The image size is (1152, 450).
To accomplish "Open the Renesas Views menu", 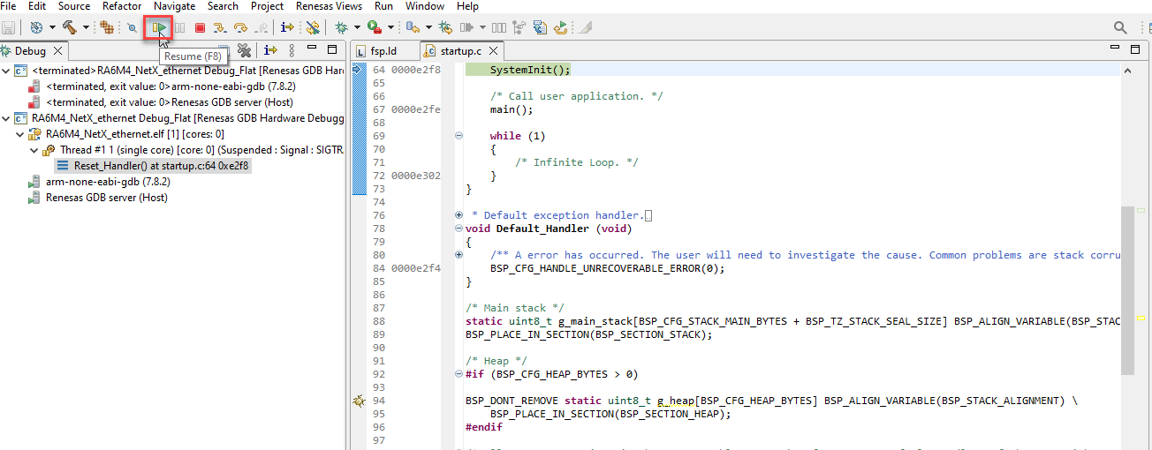I will pos(327,6).
